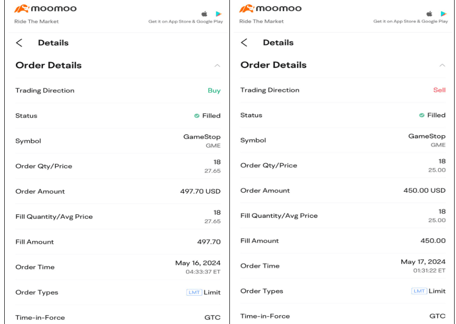The image size is (456, 324).
Task: Click the green Filled check icon on the Buy order
Action: click(x=197, y=116)
